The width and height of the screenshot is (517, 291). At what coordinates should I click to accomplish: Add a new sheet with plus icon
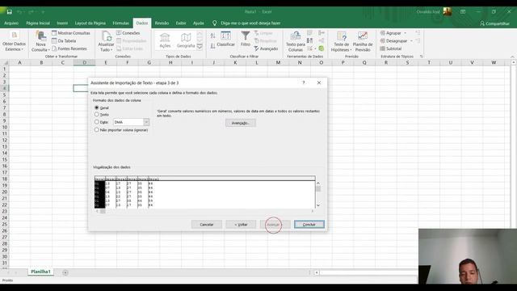click(65, 272)
